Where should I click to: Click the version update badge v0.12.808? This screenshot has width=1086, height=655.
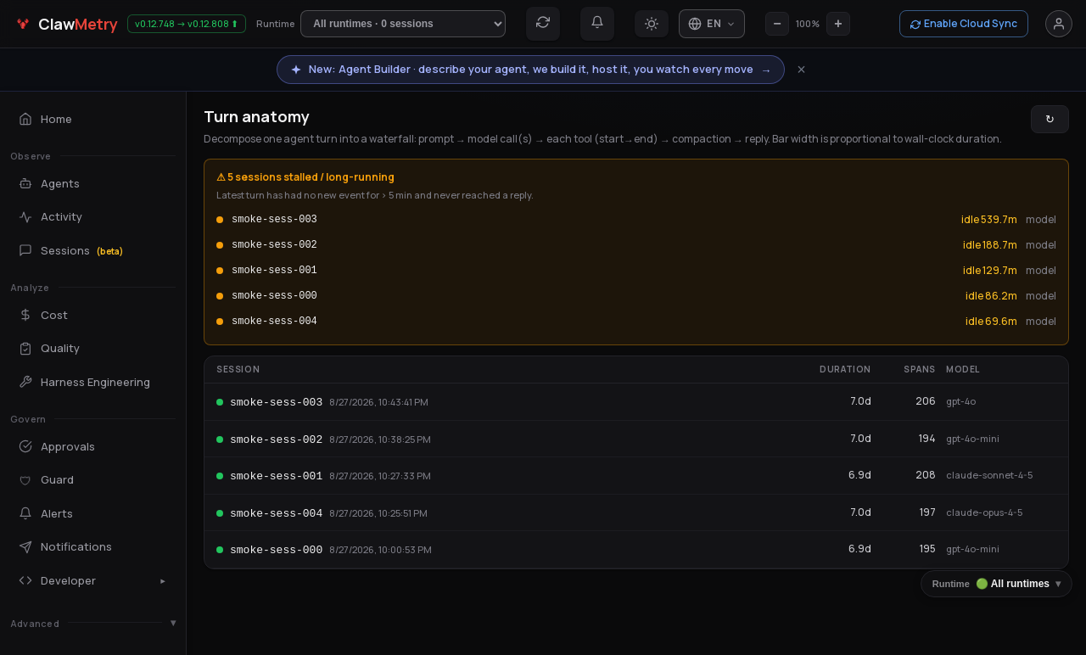187,24
